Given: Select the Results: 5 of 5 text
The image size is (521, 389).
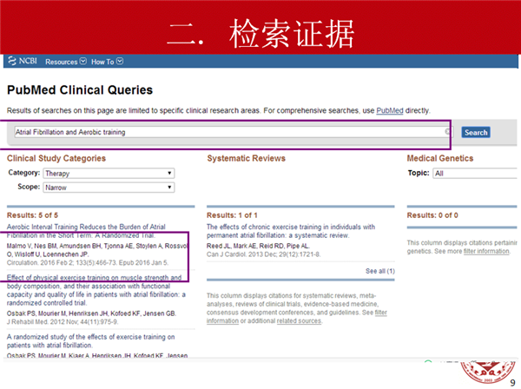Looking at the screenshot, I should point(32,215).
